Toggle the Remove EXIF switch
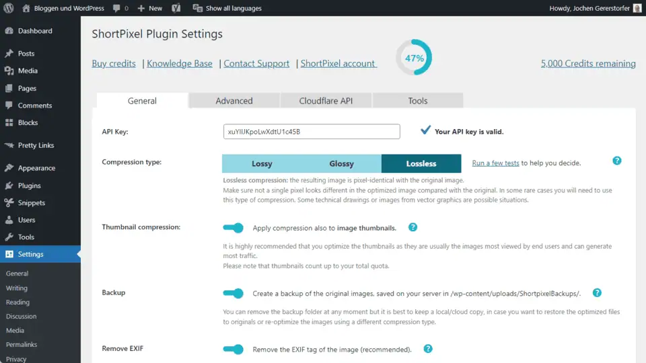This screenshot has width=646, height=363. click(233, 349)
